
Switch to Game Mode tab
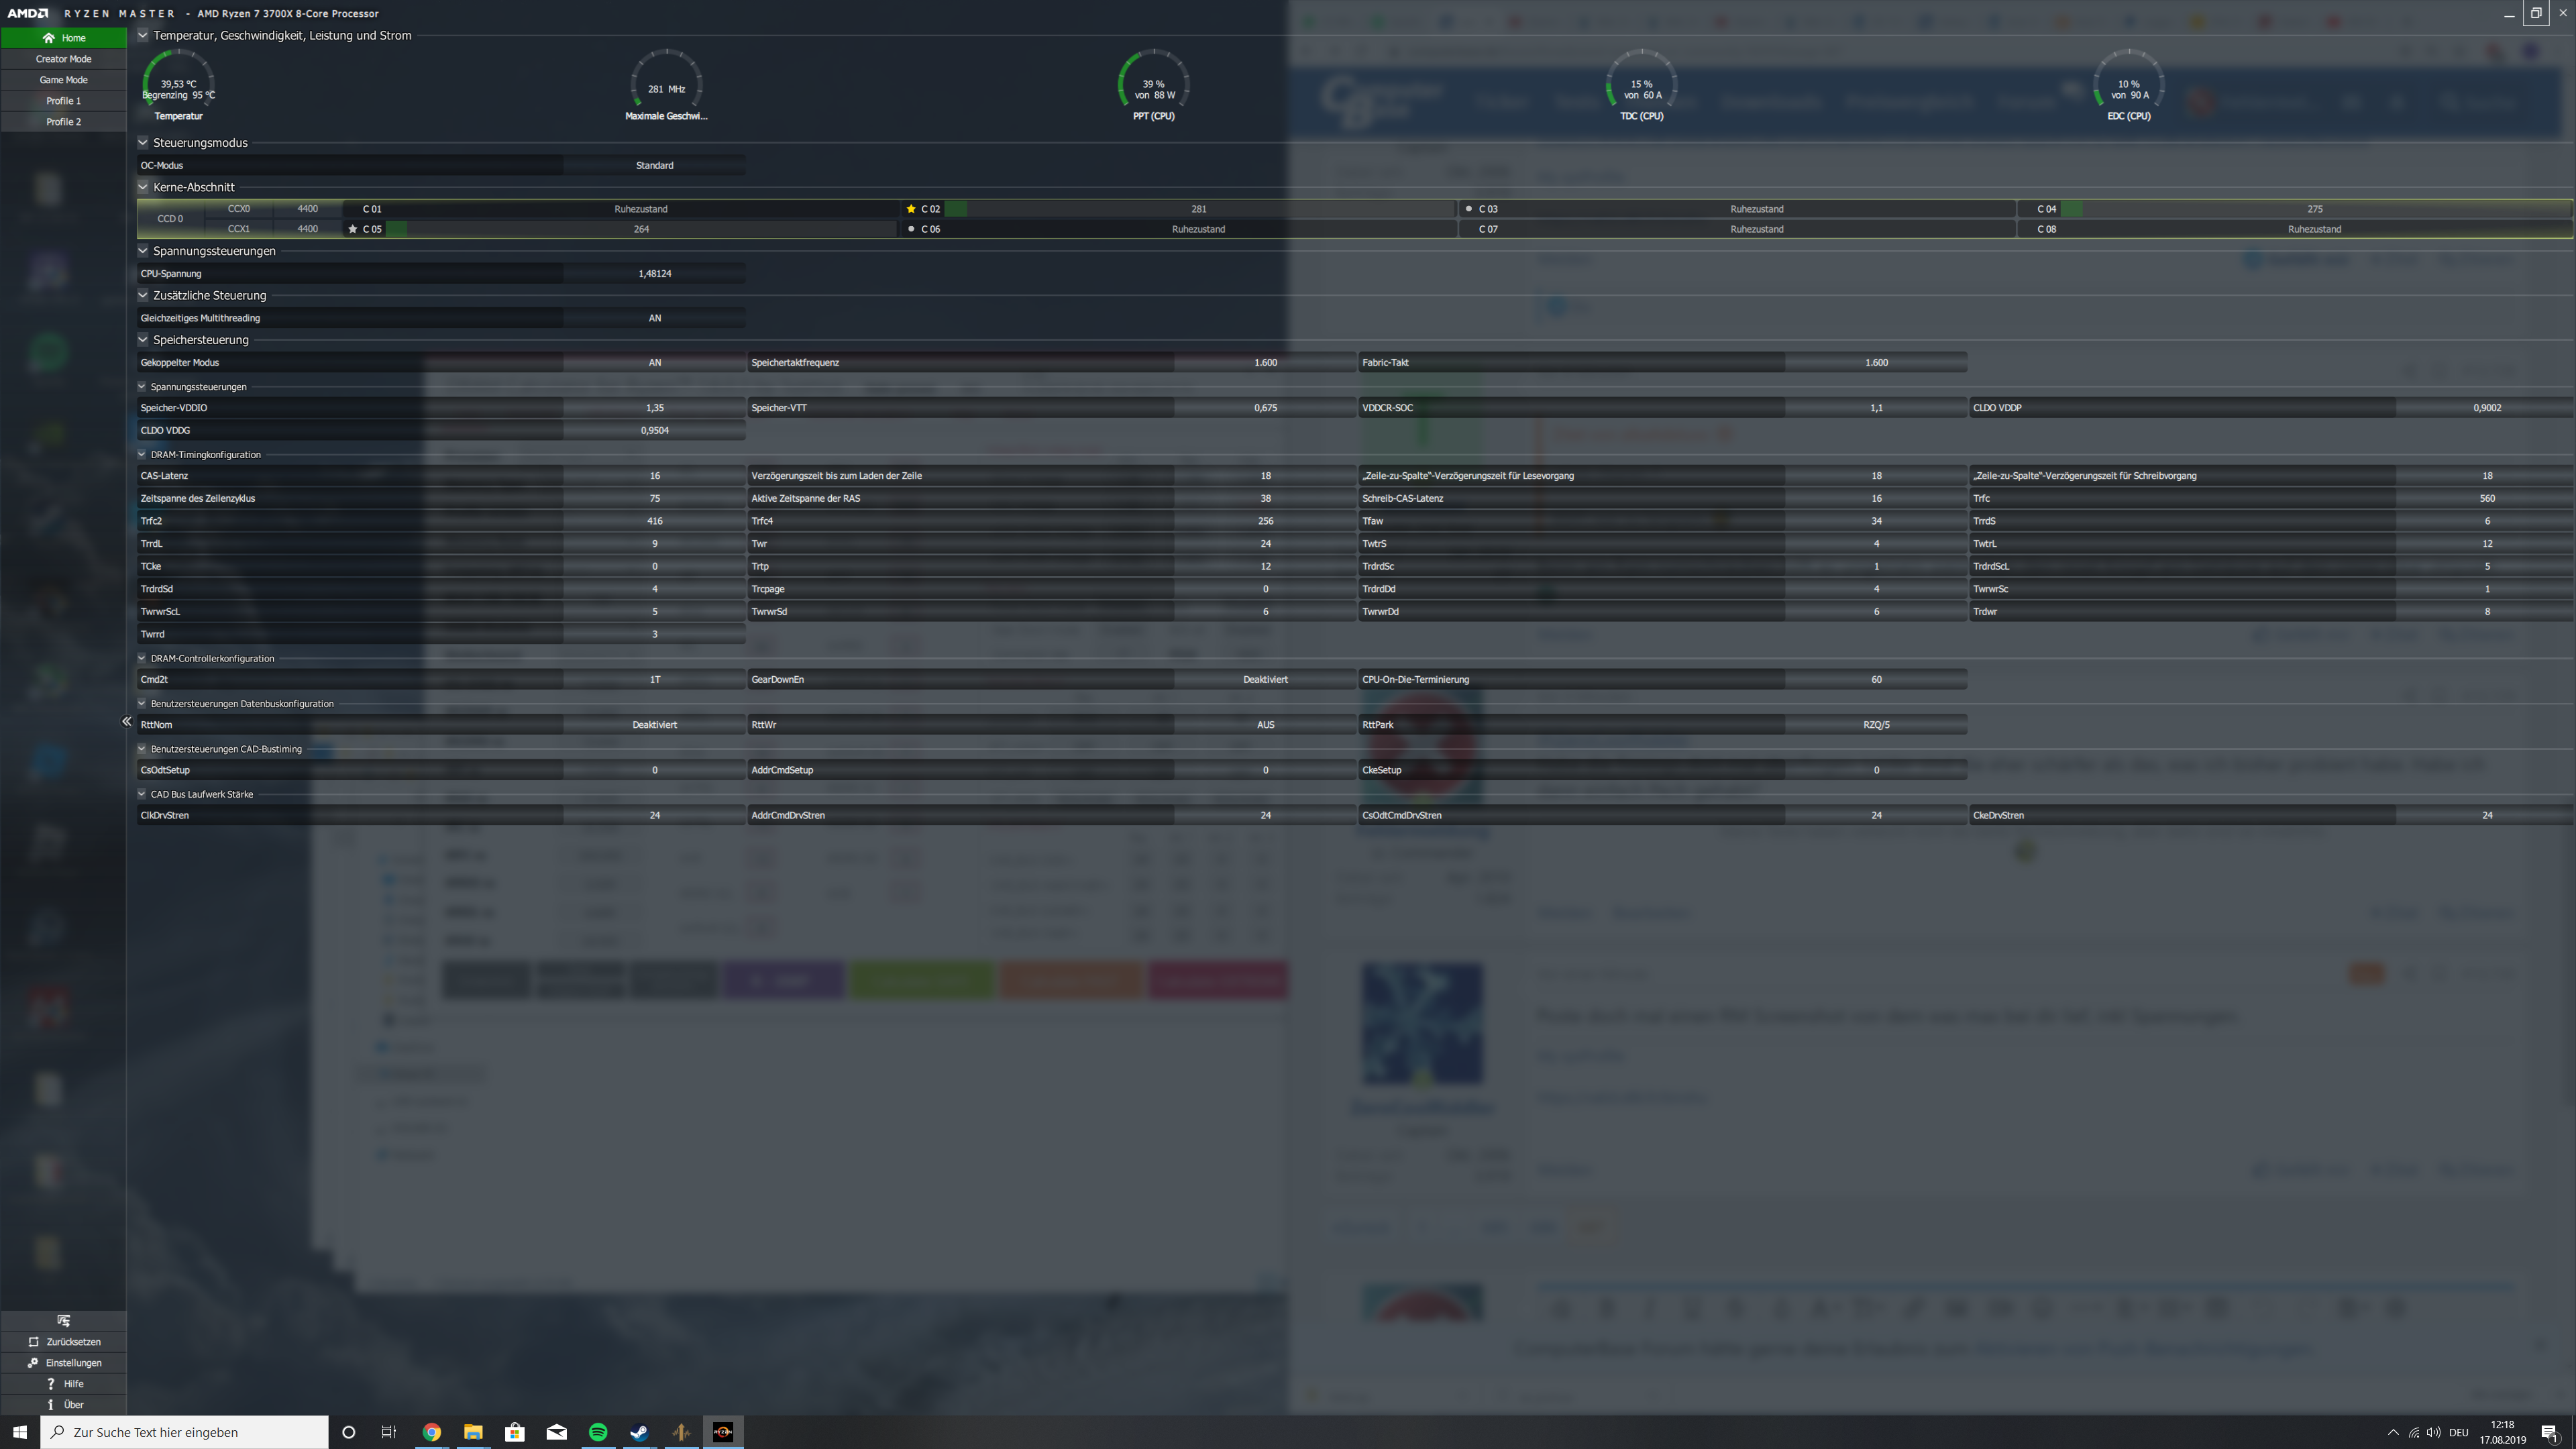pos(63,80)
